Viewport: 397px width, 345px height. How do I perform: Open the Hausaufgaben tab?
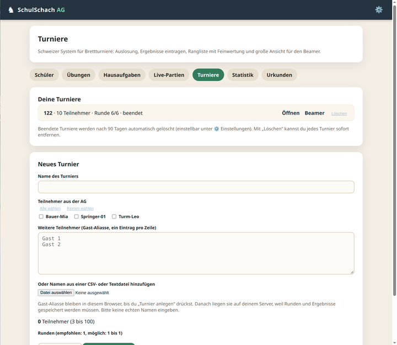click(122, 75)
